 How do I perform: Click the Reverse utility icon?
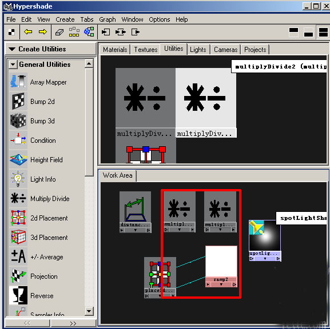tap(18, 295)
